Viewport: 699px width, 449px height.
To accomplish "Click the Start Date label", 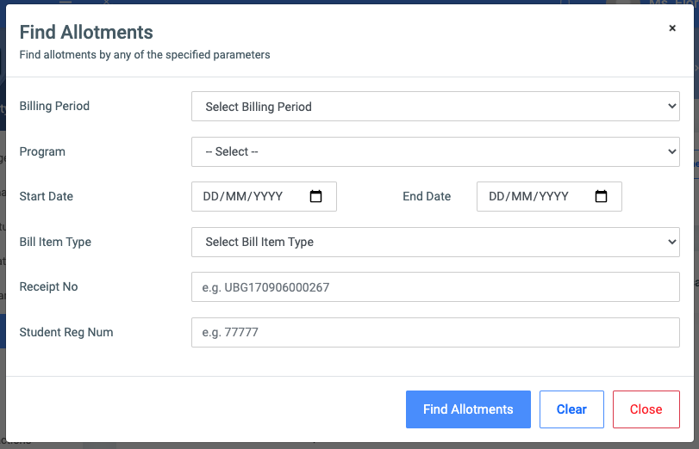I will pos(47,196).
